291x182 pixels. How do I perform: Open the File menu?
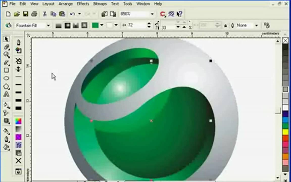click(x=12, y=4)
